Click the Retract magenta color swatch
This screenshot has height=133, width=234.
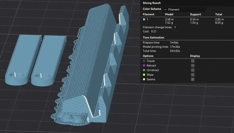[144, 65]
